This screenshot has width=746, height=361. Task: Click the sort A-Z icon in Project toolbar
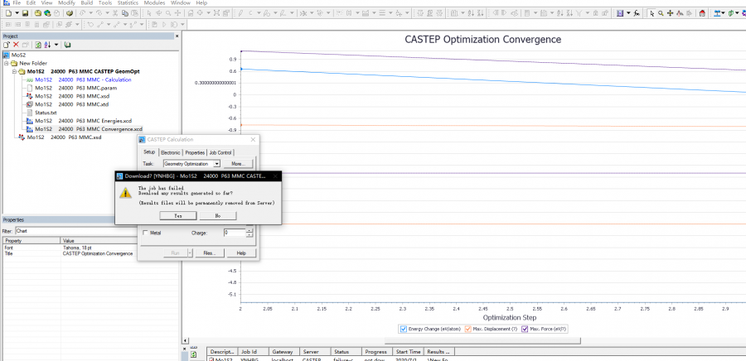pos(47,45)
